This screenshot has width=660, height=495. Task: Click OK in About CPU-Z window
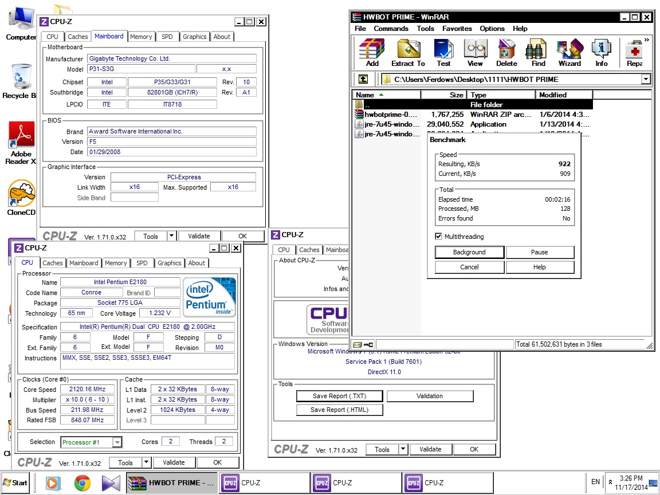pos(474,449)
